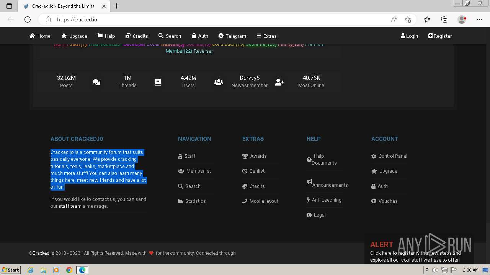Close the Cracked.io tab
This screenshot has width=490, height=275.
point(104,6)
